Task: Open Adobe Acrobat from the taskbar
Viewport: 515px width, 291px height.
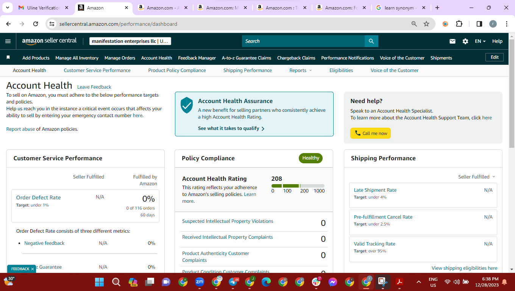Action: tap(400, 282)
